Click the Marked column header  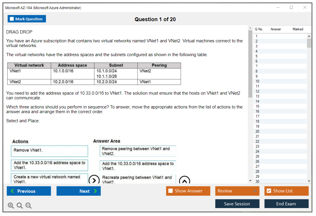click(x=298, y=29)
